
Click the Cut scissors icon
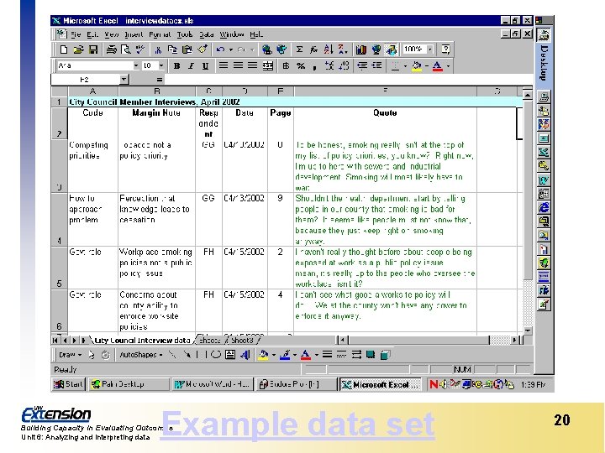[158, 49]
